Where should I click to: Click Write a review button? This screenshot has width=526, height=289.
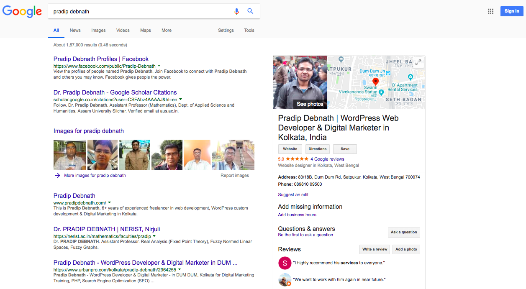point(375,249)
